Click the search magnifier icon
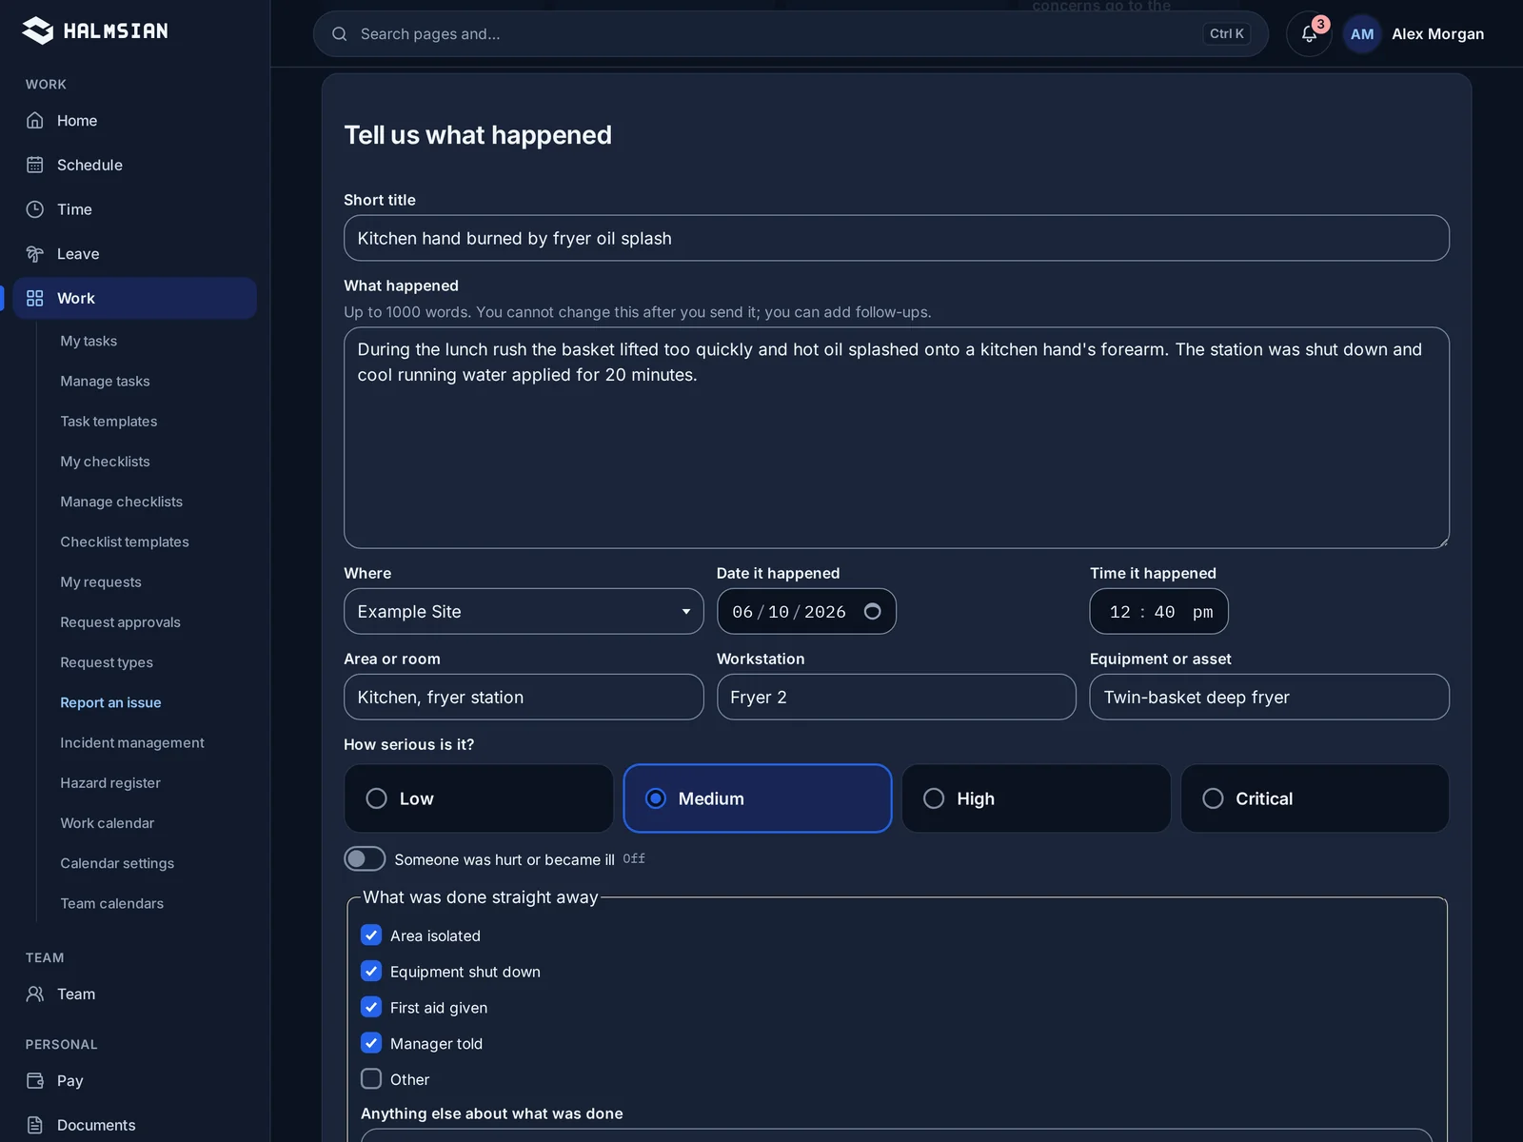The height and width of the screenshot is (1142, 1523). tap(339, 34)
